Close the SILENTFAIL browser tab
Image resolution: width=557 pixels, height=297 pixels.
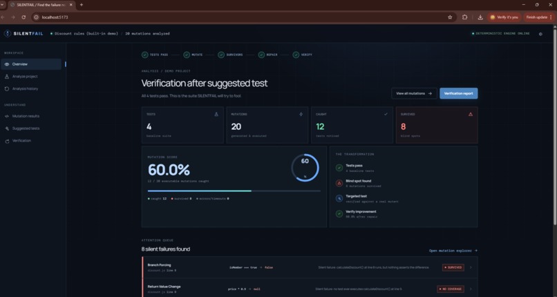71,5
